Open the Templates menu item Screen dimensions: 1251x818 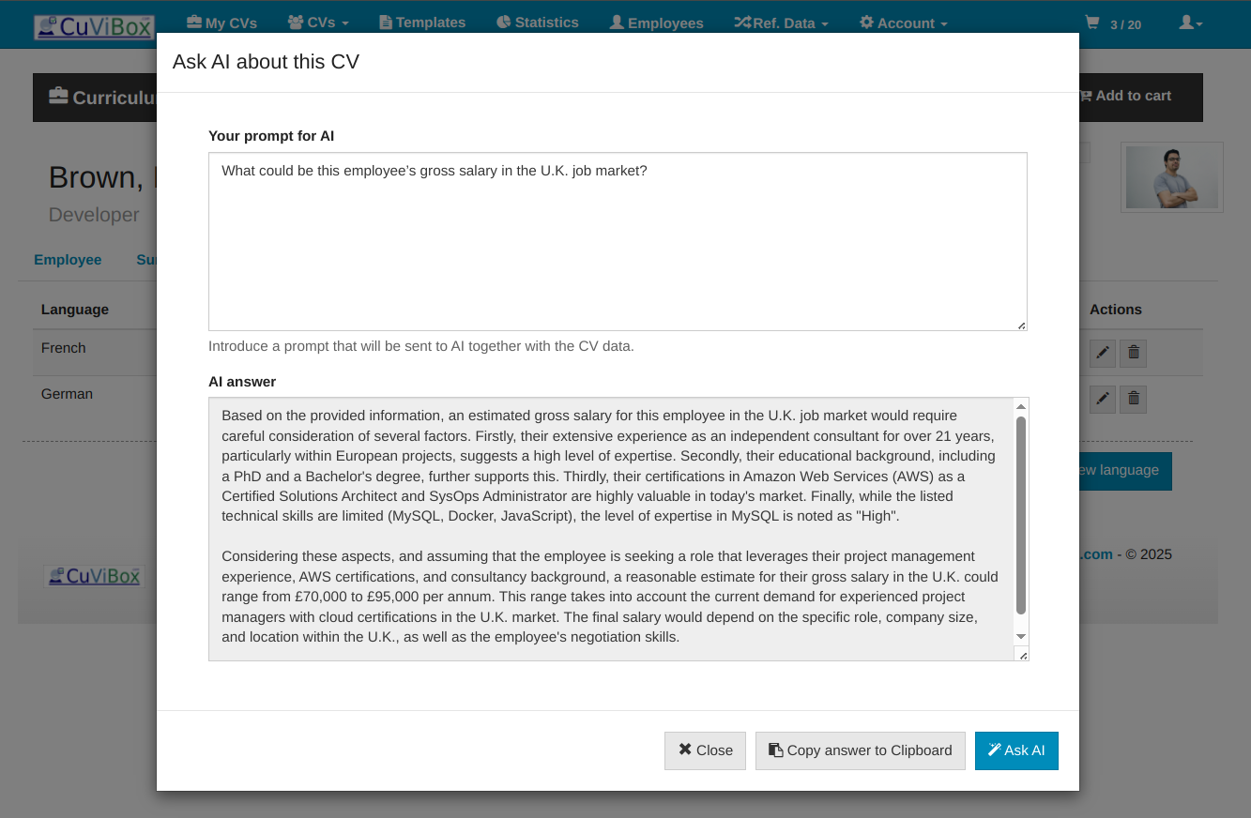pyautogui.click(x=422, y=23)
